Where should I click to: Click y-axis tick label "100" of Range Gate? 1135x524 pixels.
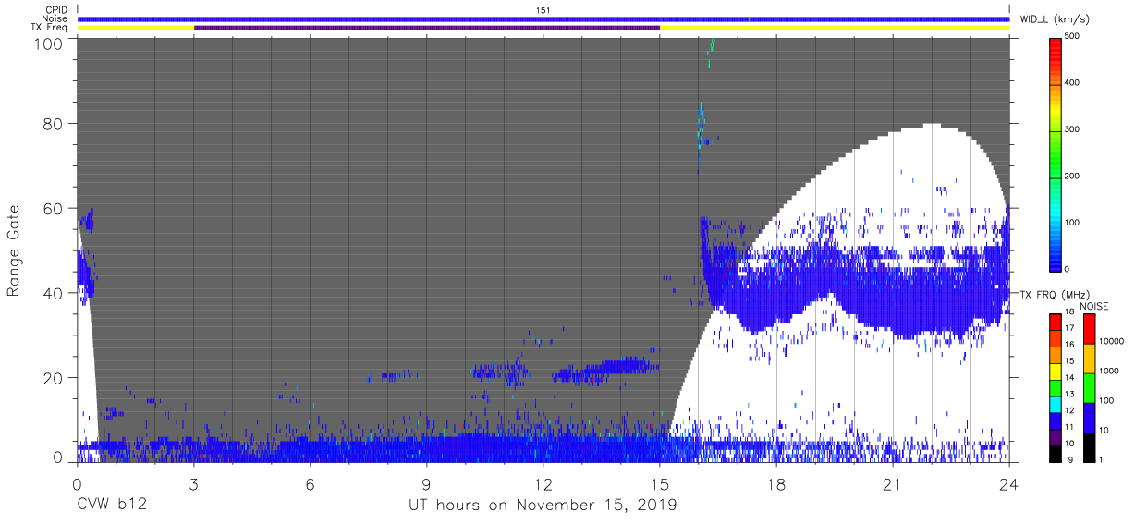coord(50,43)
